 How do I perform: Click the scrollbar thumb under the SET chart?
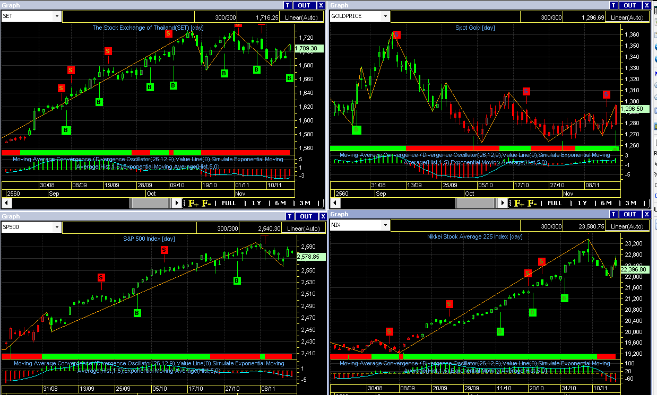[151, 203]
